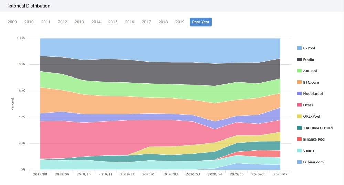Toggle BTC.com legend entry

coord(308,82)
